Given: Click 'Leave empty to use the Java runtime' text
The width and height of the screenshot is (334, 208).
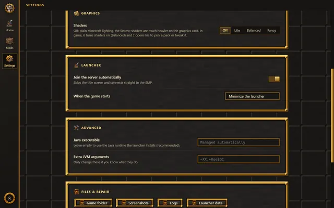Looking at the screenshot, I should click(127, 146).
